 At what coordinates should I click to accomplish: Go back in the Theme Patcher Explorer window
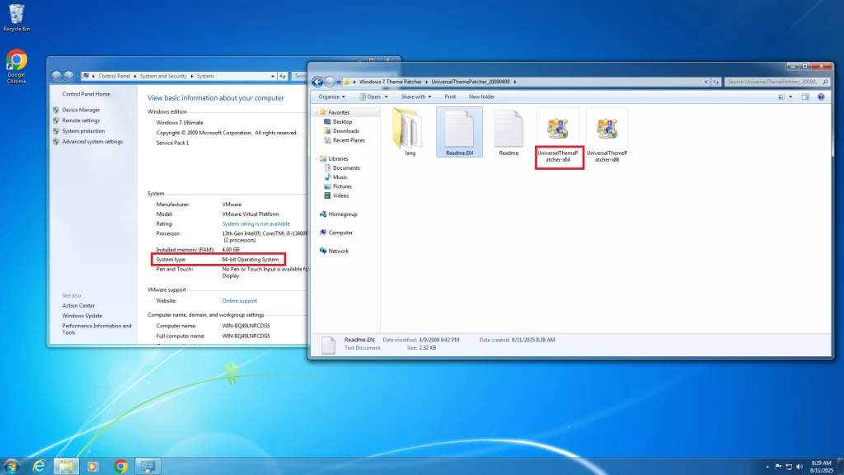[317, 82]
